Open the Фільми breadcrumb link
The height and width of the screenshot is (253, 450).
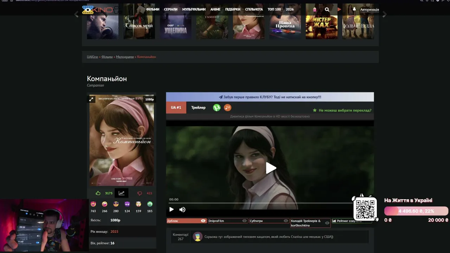pos(107,57)
